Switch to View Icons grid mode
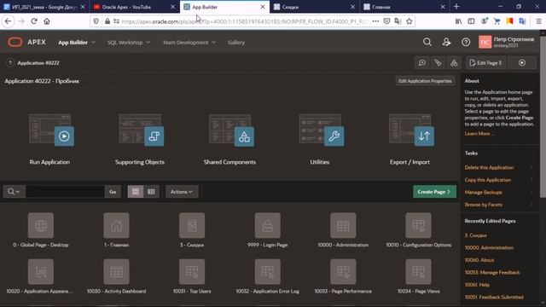546x307 pixels. coord(136,192)
